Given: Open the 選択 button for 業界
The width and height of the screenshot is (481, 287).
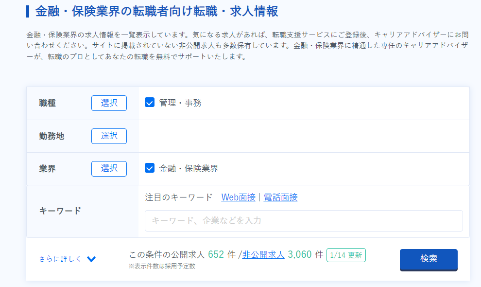Looking at the screenshot, I should point(109,168).
